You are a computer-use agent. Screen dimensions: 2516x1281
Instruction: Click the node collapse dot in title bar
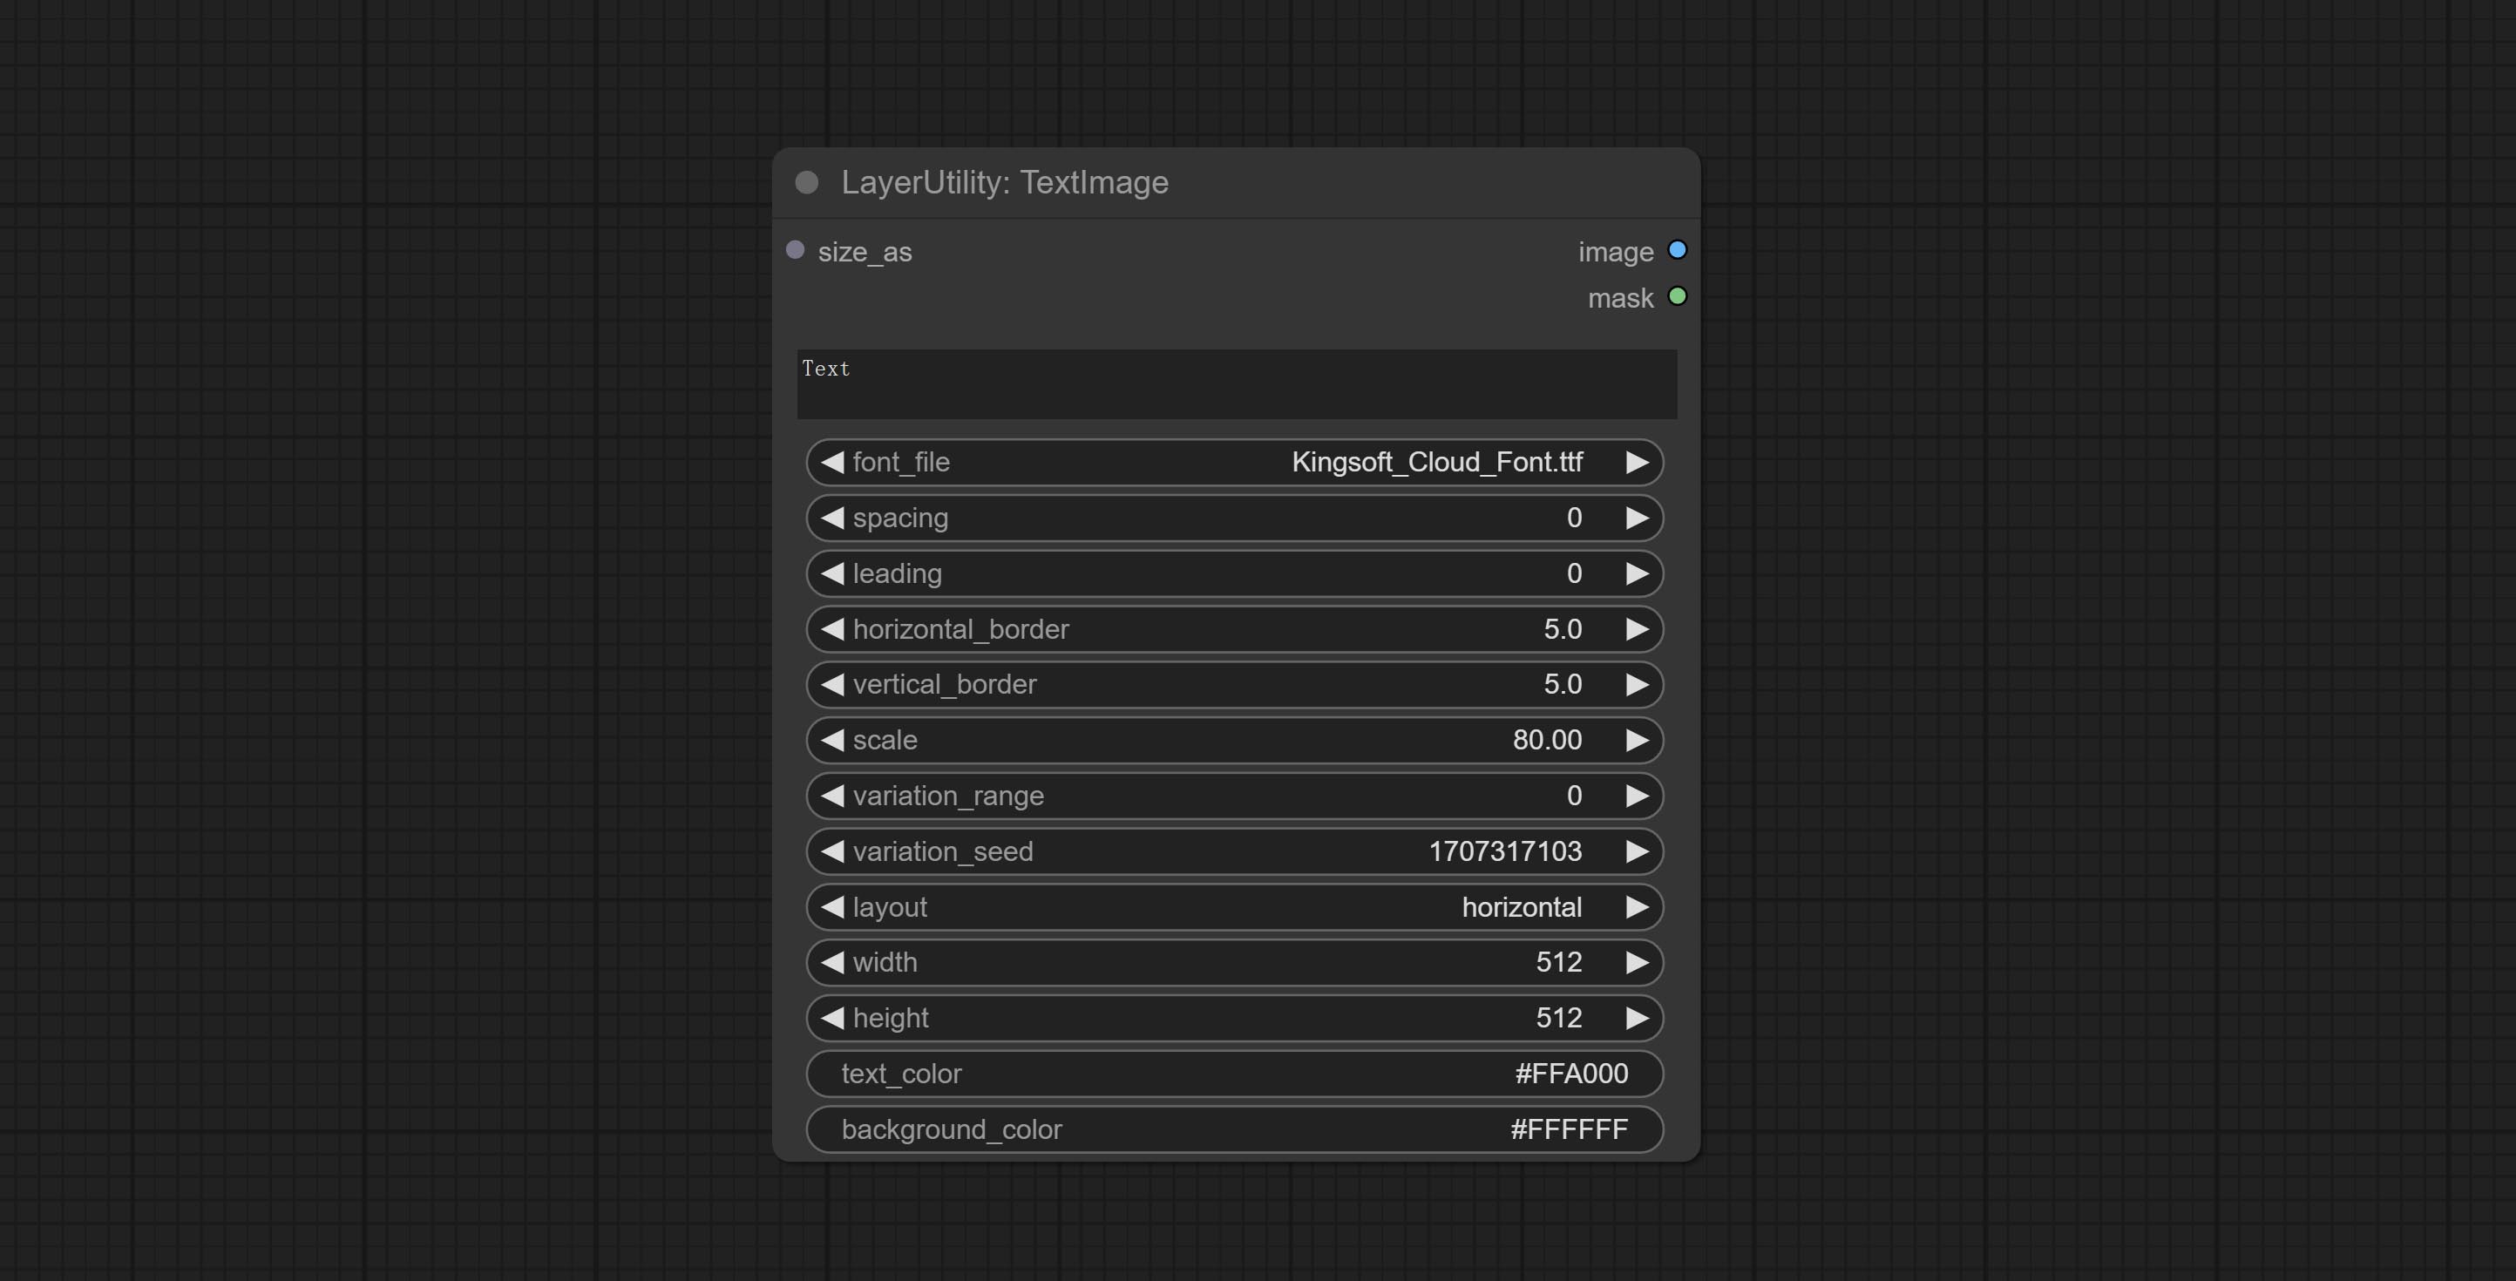[x=807, y=183]
